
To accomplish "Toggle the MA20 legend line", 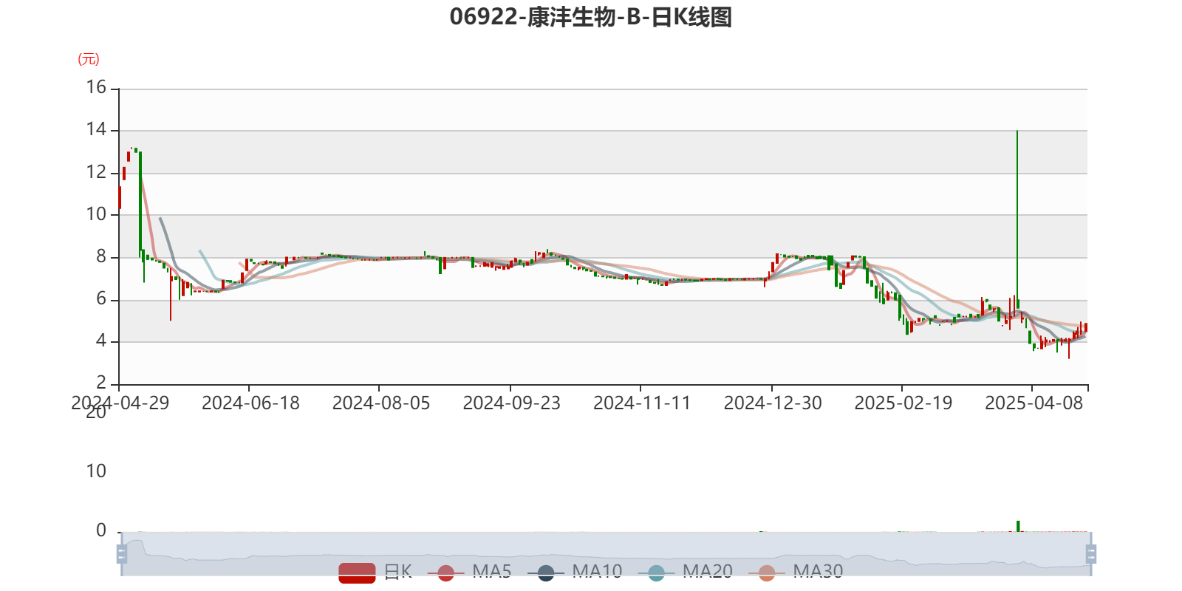I will [x=685, y=572].
